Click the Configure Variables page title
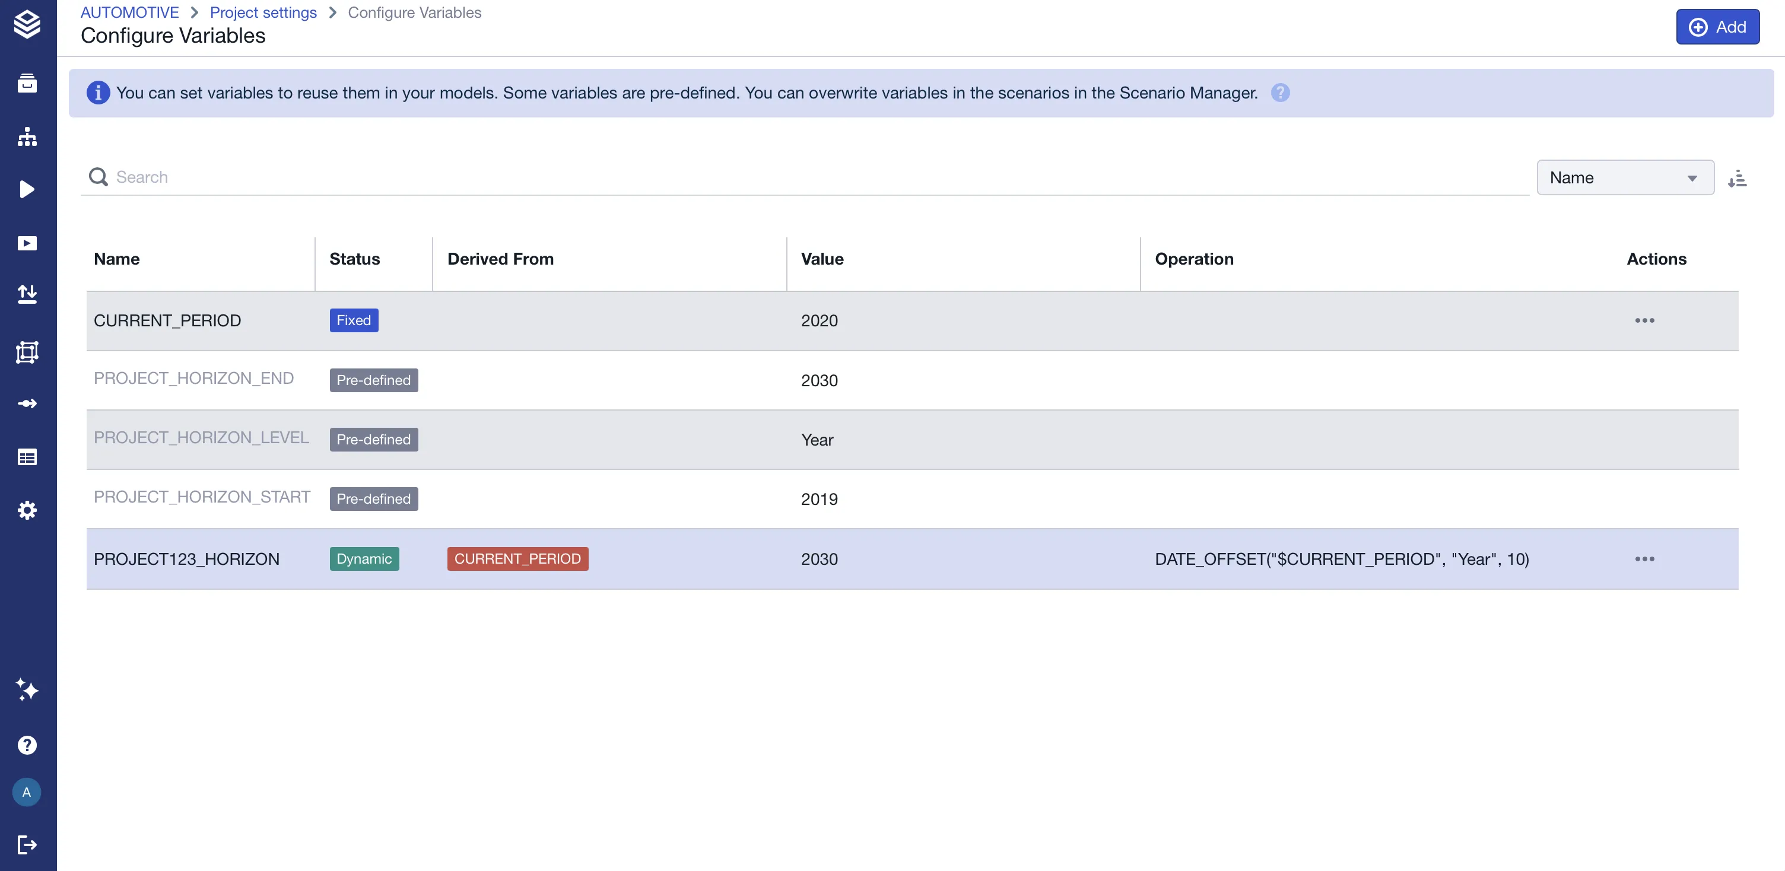Viewport: 1785px width, 871px height. coord(173,36)
